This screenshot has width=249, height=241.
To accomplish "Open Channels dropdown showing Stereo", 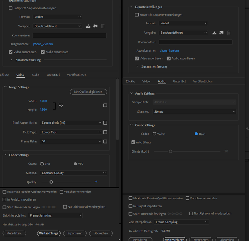I will (x=194, y=111).
